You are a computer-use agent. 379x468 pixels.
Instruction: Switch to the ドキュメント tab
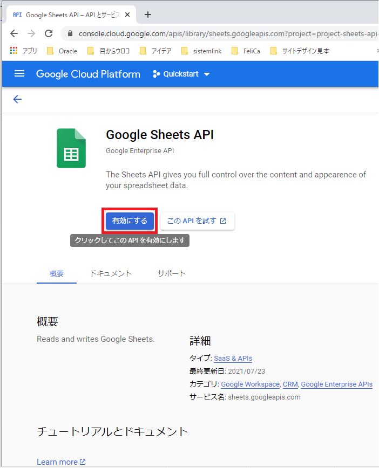(x=111, y=273)
